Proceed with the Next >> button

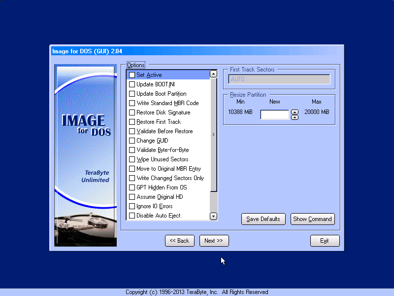[214, 241]
